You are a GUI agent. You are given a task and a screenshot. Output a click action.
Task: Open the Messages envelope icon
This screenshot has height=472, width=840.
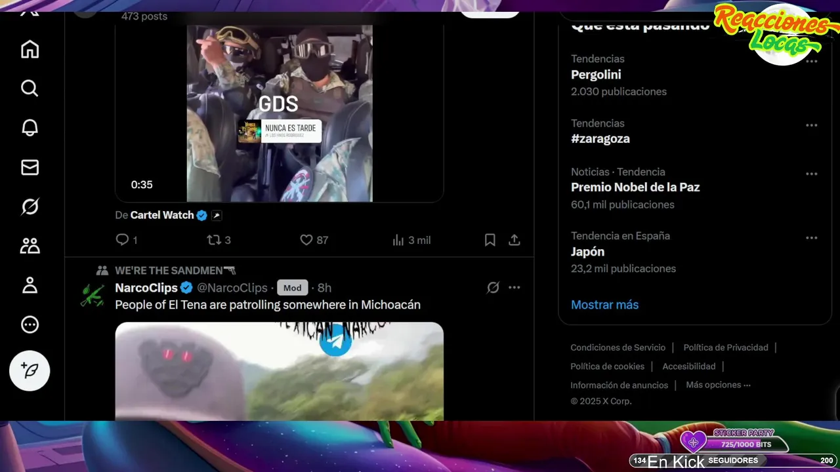point(30,167)
